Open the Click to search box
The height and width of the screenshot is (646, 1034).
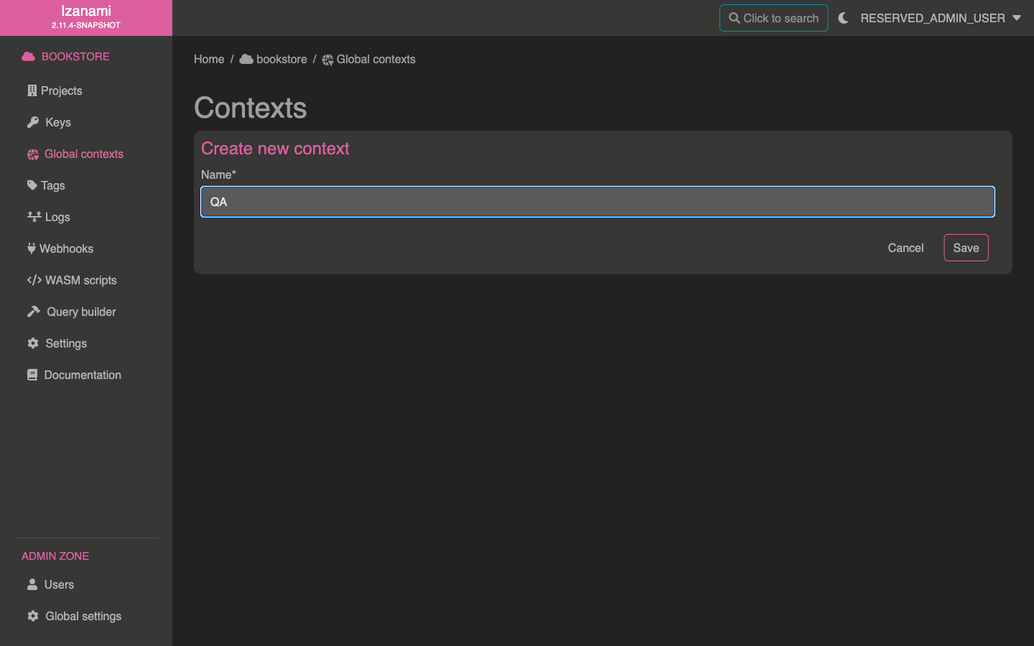(773, 18)
